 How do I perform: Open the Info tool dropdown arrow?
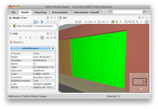[107, 22]
